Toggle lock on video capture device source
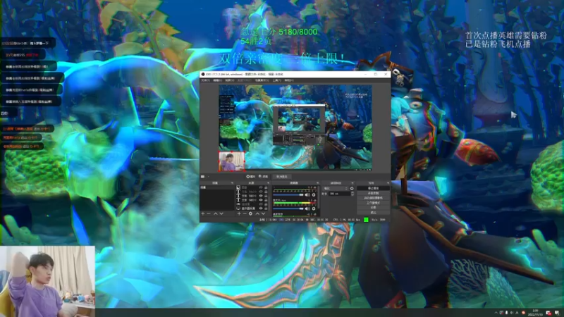This screenshot has width=564, height=317. 266,204
